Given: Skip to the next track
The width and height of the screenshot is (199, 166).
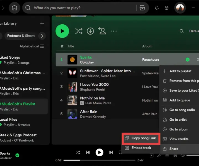Looking at the screenshot, I should (111, 152).
